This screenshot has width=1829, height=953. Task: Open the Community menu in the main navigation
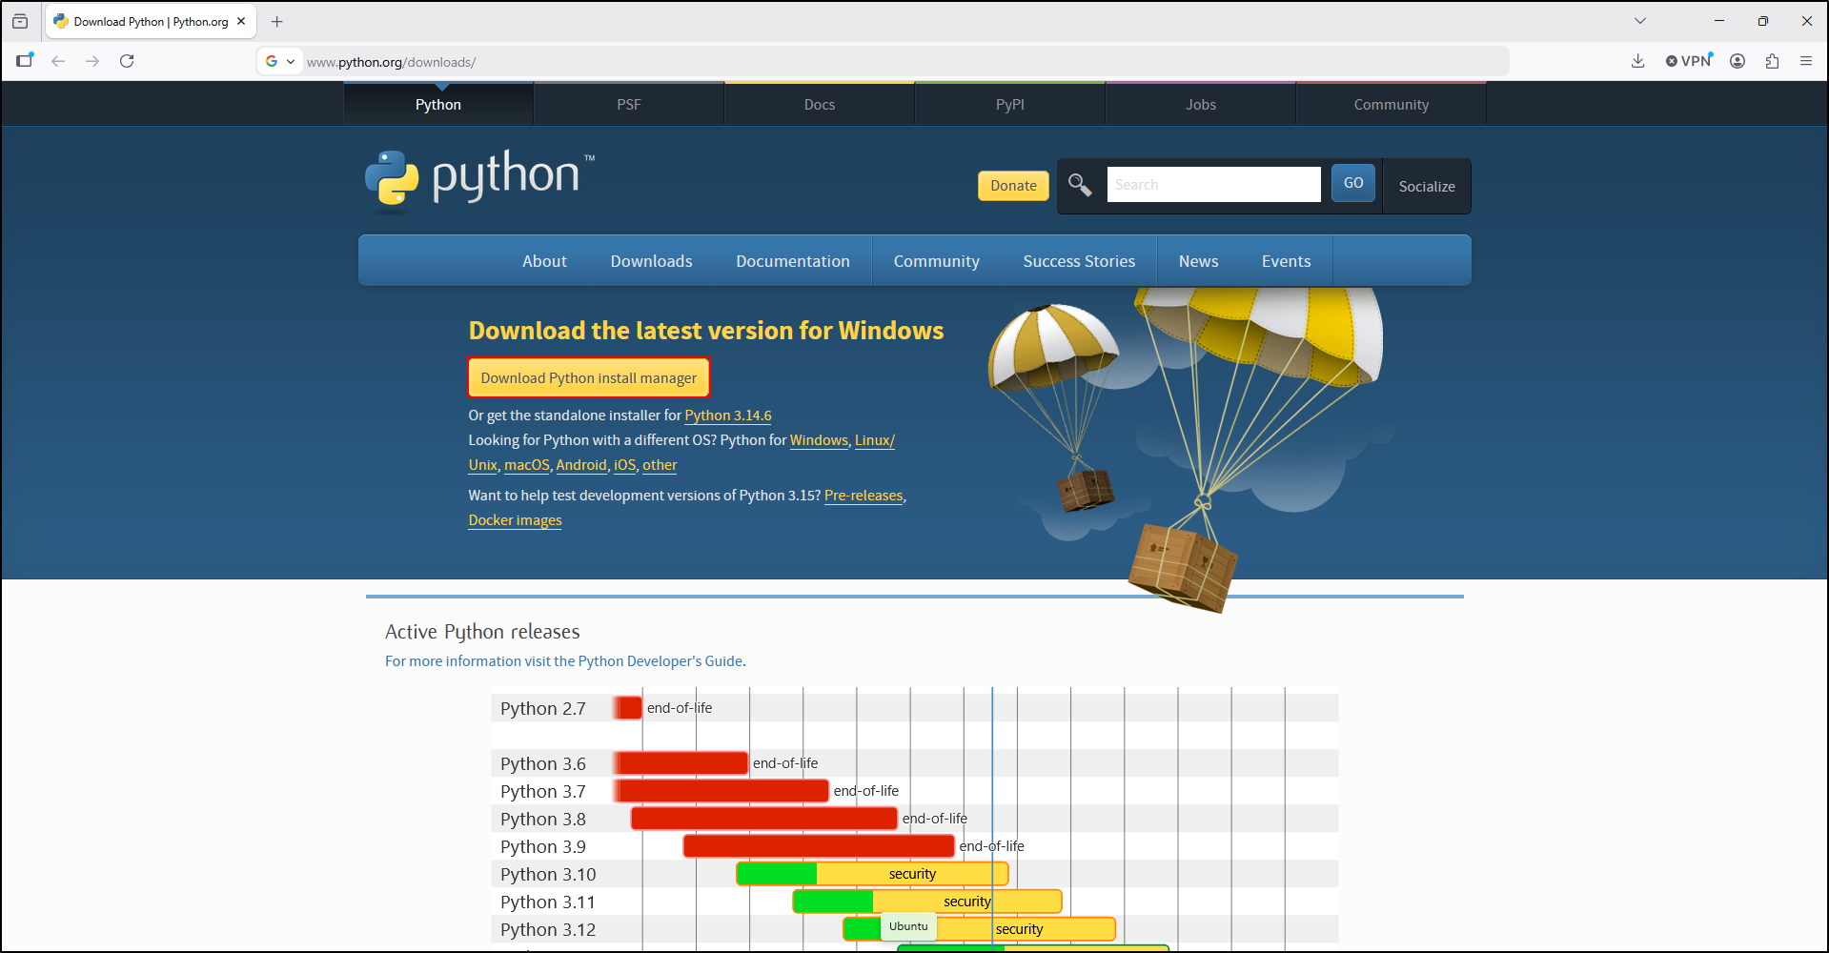[x=937, y=261]
